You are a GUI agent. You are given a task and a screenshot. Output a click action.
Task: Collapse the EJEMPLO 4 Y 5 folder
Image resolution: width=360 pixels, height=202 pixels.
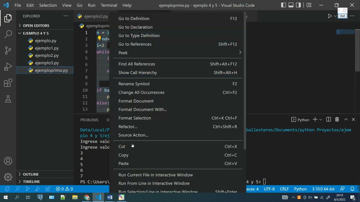click(x=45, y=33)
